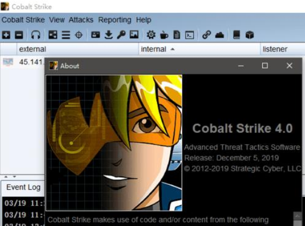
Task: Open downloaded files via the download arrow icon
Action: click(108, 35)
